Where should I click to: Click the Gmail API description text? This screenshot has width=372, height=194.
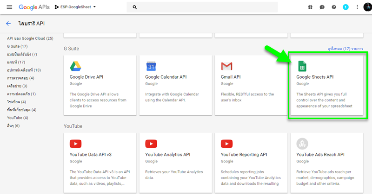coord(247,97)
